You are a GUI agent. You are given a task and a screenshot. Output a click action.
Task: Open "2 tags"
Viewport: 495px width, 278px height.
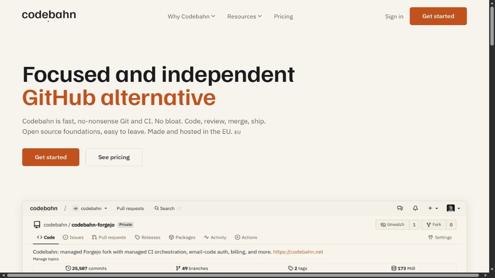(298, 268)
